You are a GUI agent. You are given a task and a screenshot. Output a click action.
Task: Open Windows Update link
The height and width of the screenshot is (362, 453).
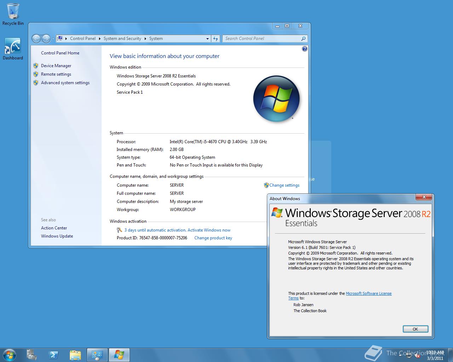point(57,236)
